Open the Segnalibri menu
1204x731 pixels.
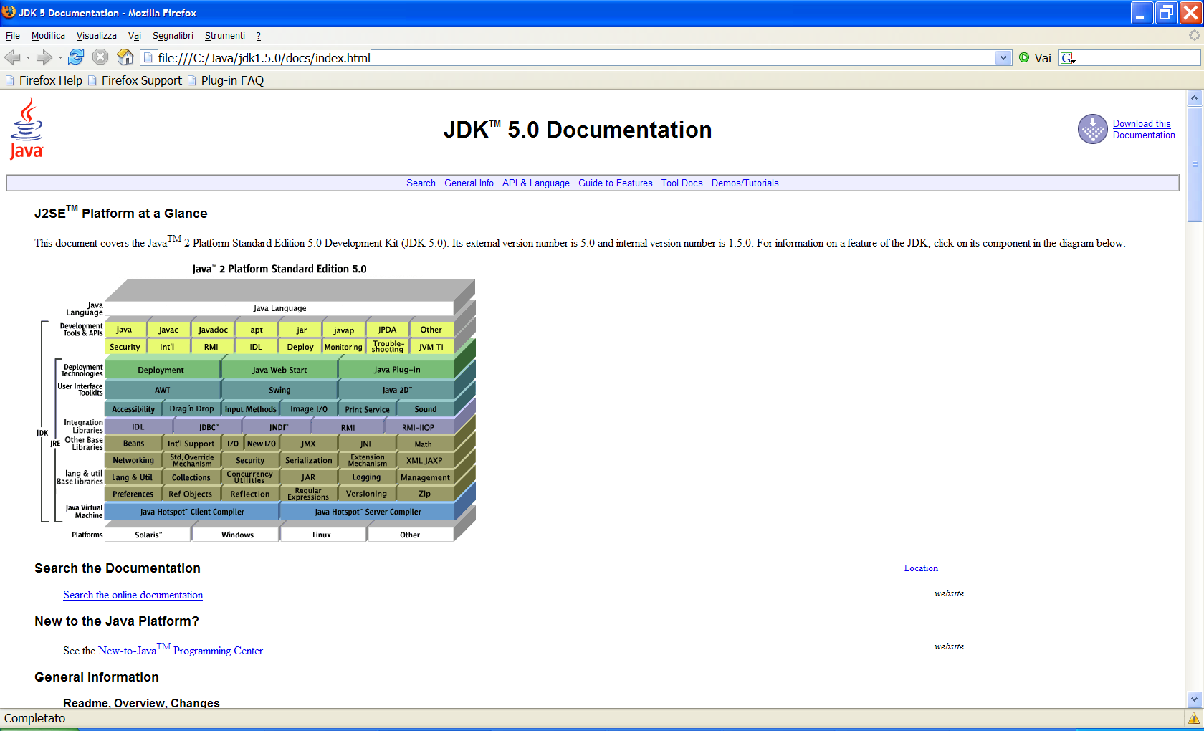tap(173, 35)
